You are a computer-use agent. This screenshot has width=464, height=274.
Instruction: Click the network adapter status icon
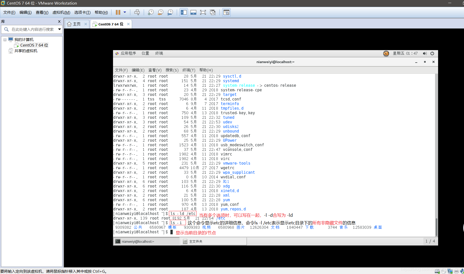coord(450,271)
